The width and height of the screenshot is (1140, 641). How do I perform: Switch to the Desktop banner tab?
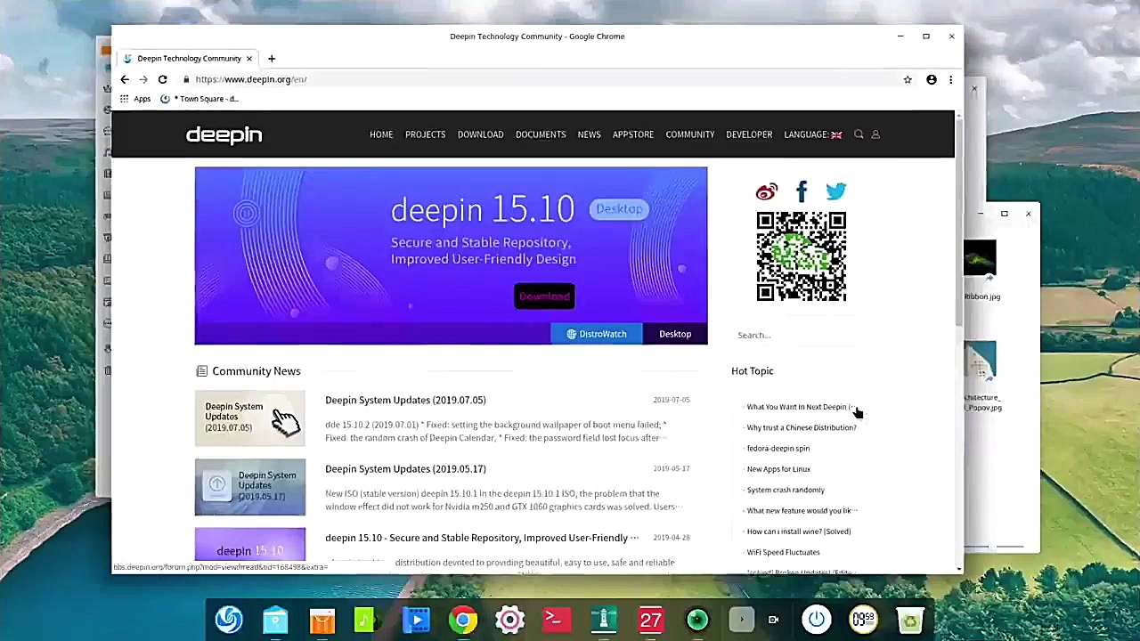(x=675, y=334)
